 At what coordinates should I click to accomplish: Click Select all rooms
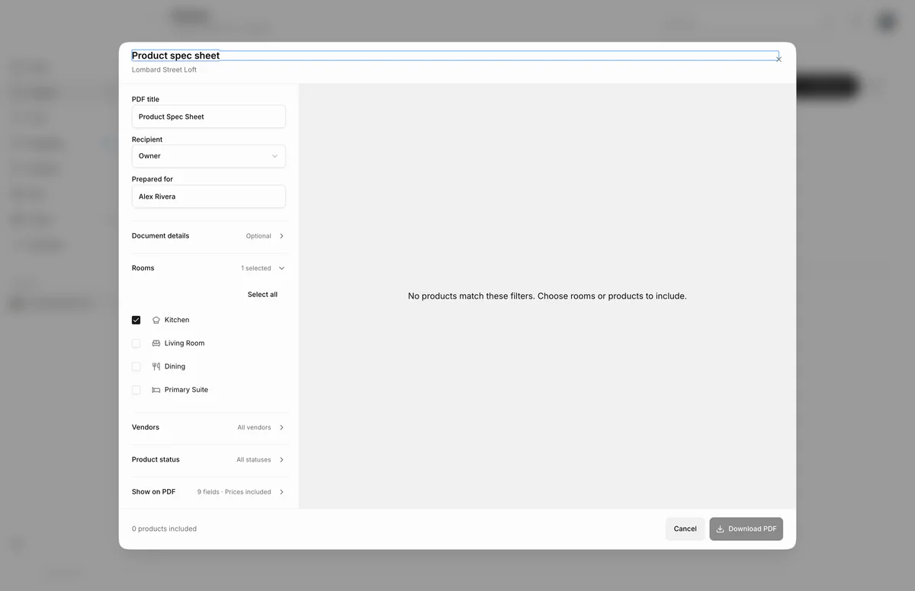(262, 295)
